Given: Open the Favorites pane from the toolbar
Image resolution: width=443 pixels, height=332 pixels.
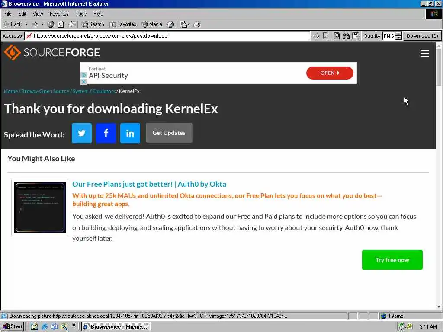Looking at the screenshot, I should pyautogui.click(x=123, y=24).
